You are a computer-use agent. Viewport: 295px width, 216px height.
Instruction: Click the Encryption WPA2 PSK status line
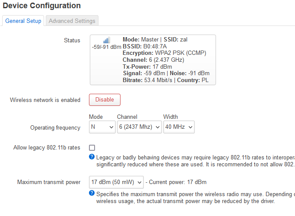pos(165,53)
